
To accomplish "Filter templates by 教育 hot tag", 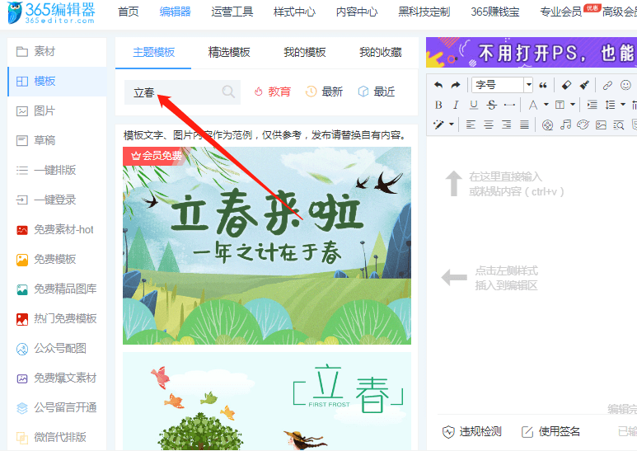I will (x=273, y=92).
